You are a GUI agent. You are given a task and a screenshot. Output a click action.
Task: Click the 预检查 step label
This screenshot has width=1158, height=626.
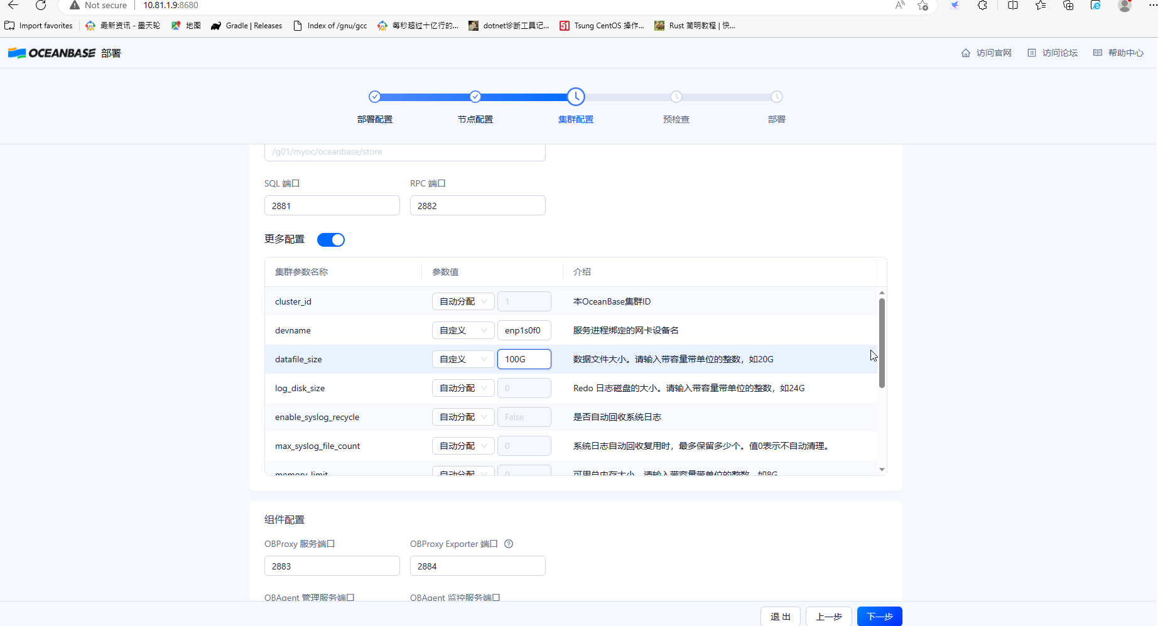[676, 119]
